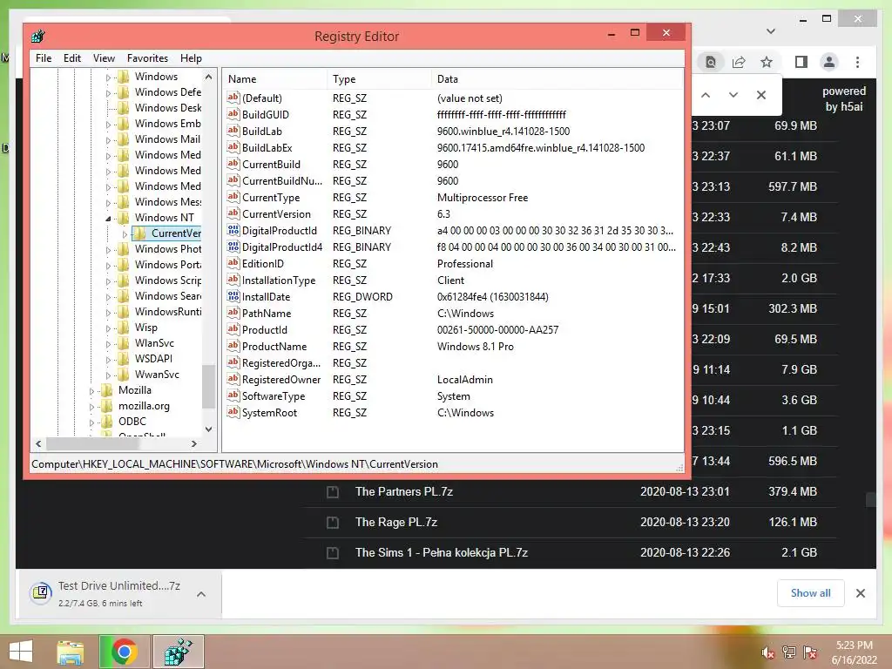This screenshot has width=892, height=669.
Task: Click Chrome's search-in-page lens icon
Action: pyautogui.click(x=711, y=62)
